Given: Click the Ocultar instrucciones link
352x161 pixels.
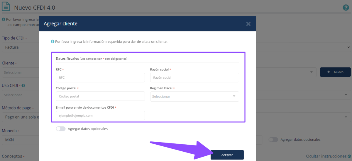Looking at the screenshot, I should coord(326,156).
